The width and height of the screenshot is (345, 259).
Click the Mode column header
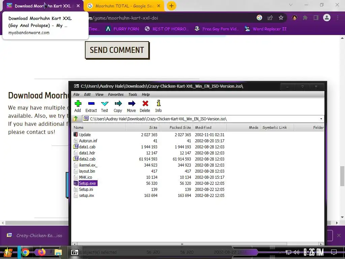point(243,127)
